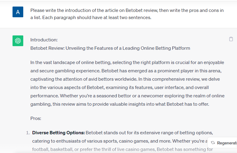Viewport: 237px width, 153px height.
Task: Click the bold "Diverse Betting Options:" text
Action: [x=58, y=133]
